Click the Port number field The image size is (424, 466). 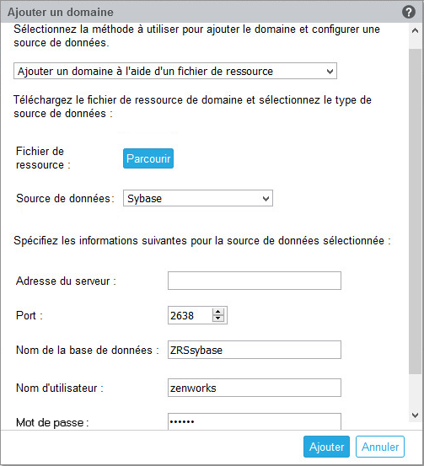click(191, 315)
